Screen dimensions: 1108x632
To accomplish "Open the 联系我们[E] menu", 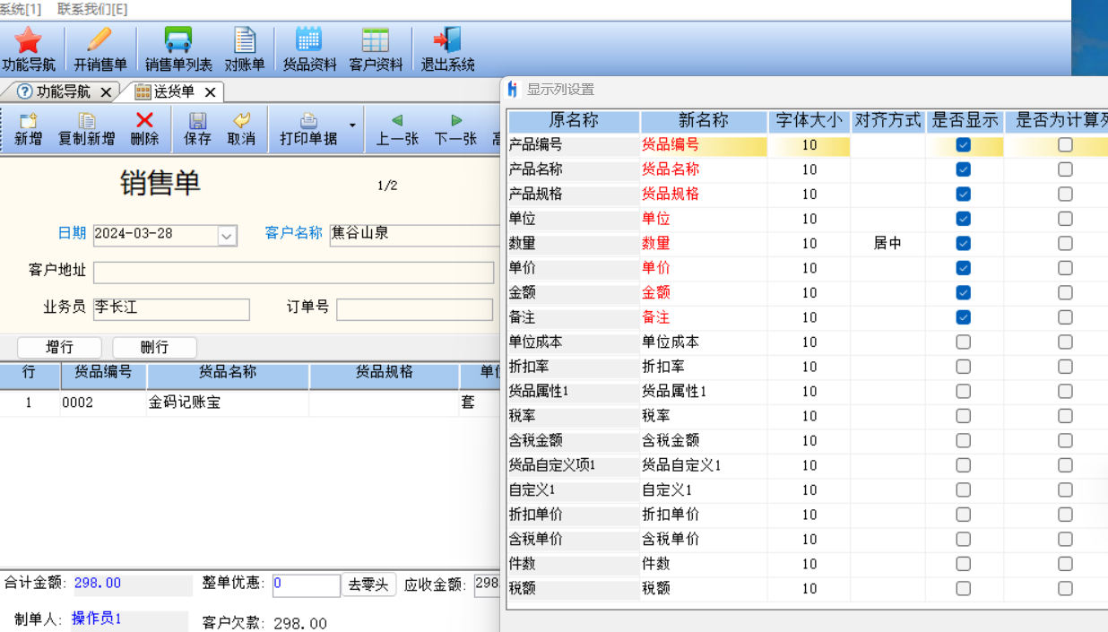I will coord(92,9).
